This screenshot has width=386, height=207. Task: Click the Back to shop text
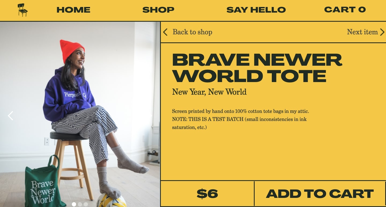[x=192, y=32]
